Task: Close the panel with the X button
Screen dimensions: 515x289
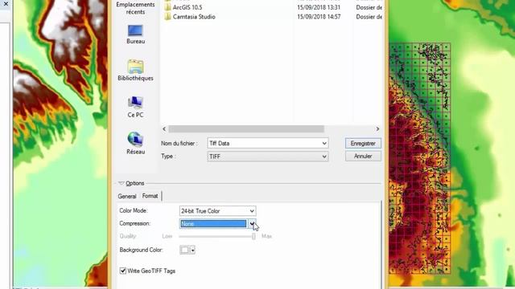Action: pos(6,4)
